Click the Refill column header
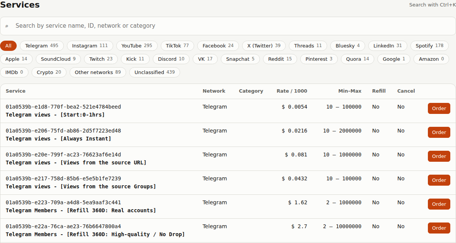The height and width of the screenshot is (243, 456). (x=379, y=91)
